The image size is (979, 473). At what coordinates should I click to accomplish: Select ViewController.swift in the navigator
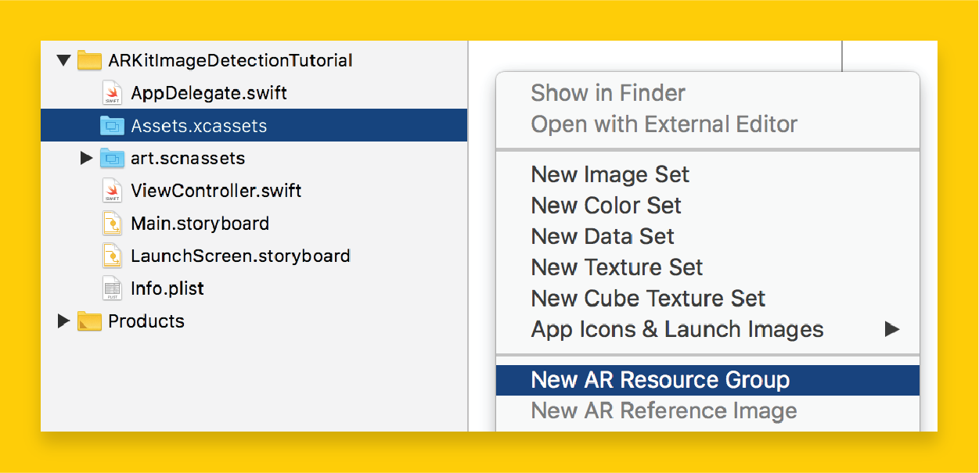pyautogui.click(x=216, y=191)
